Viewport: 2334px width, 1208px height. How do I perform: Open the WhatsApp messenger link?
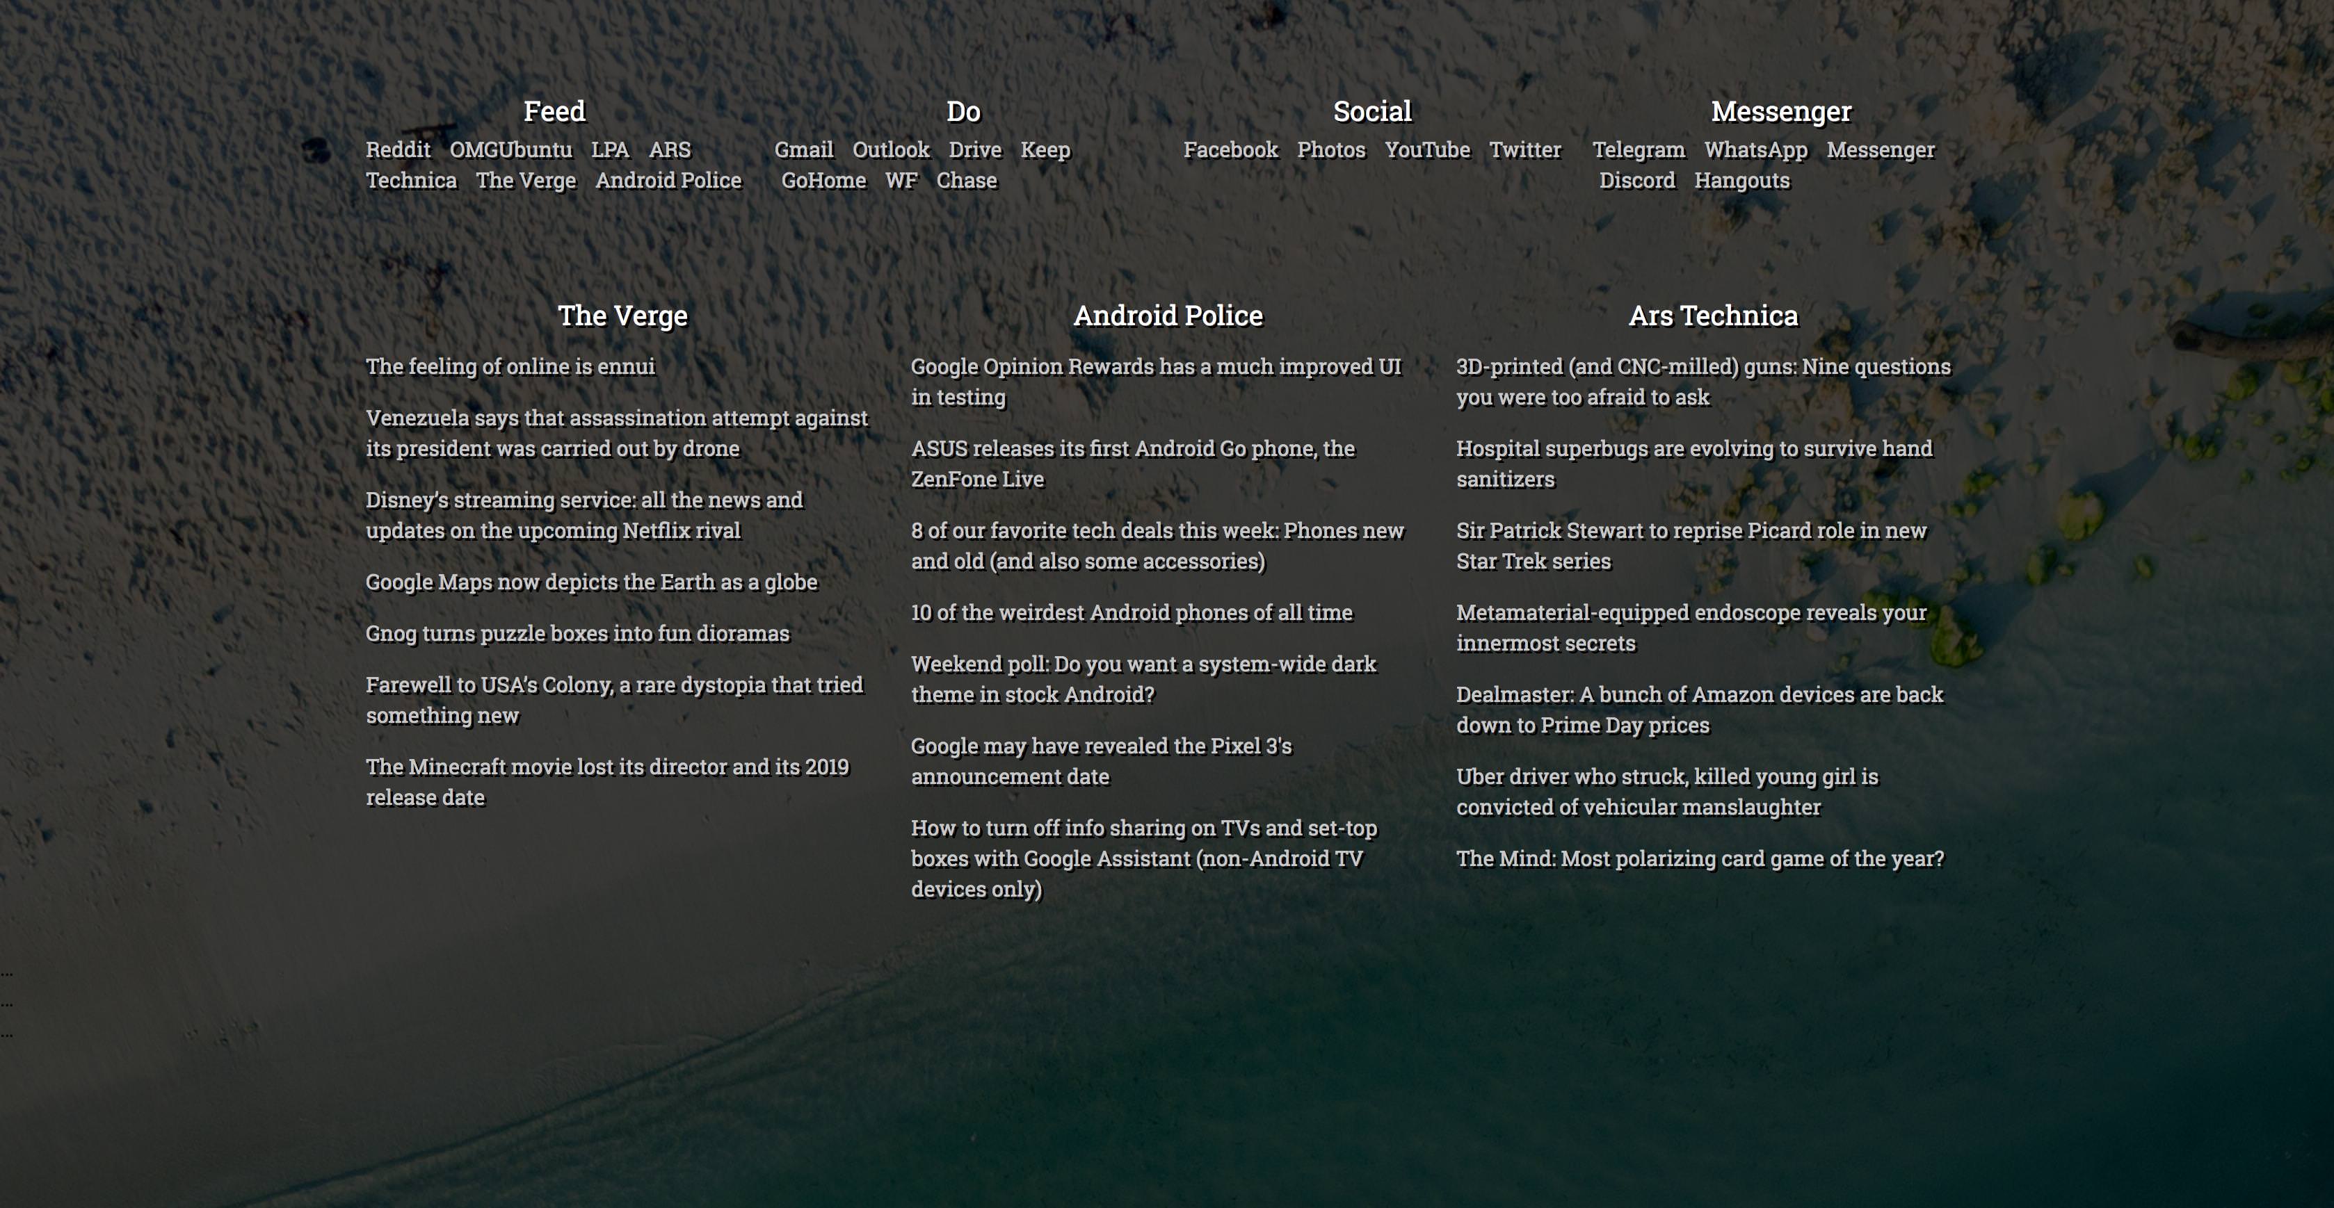pyautogui.click(x=1755, y=149)
